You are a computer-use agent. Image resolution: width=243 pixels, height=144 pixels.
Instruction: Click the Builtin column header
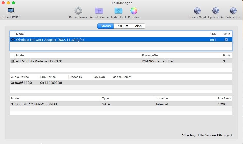(226, 34)
